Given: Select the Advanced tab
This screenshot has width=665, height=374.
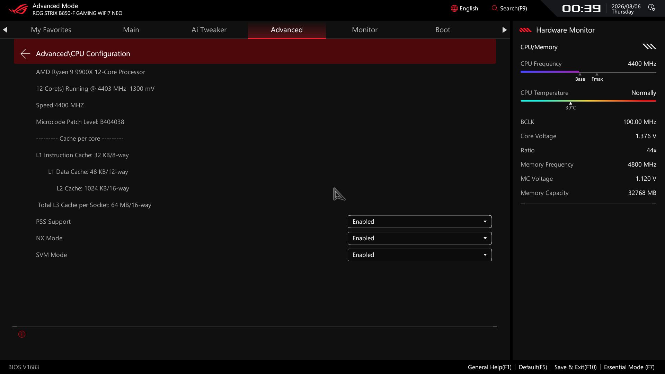Looking at the screenshot, I should [287, 30].
